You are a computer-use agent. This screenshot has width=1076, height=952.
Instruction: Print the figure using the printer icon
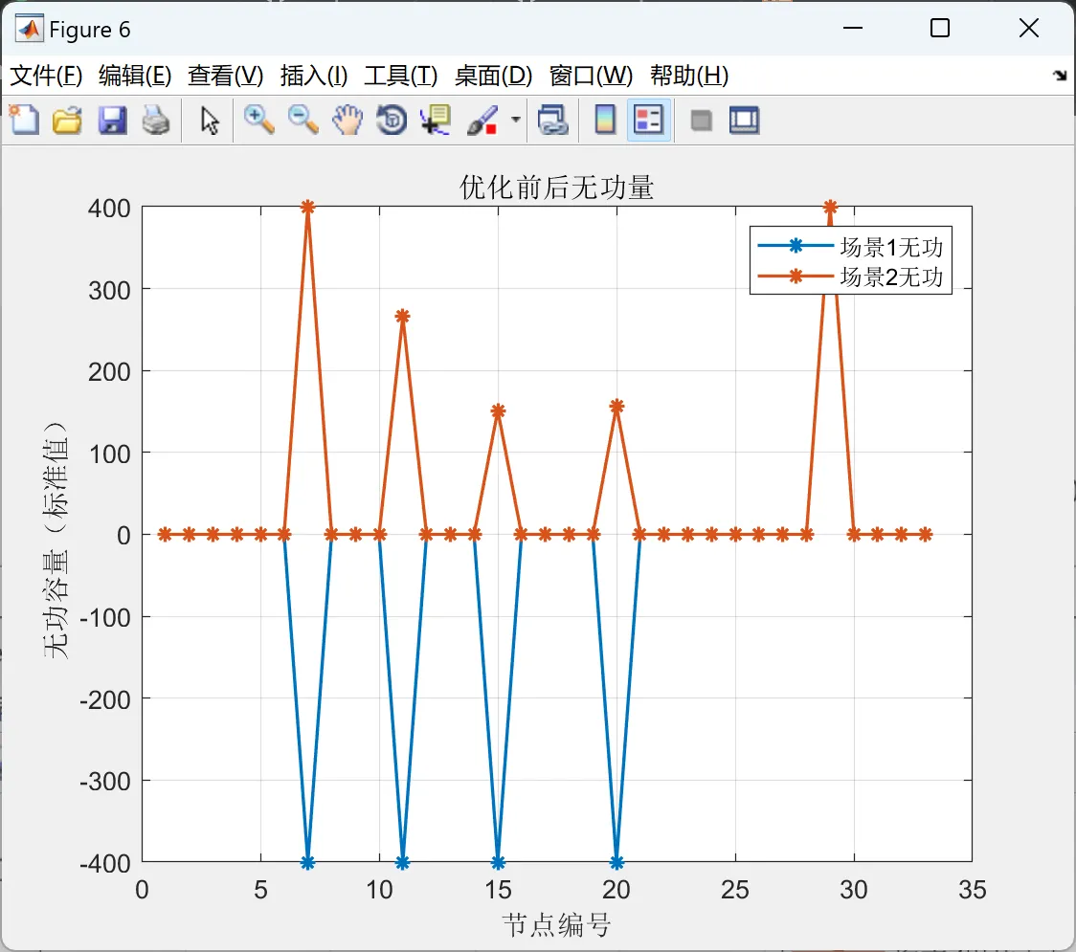[x=156, y=120]
